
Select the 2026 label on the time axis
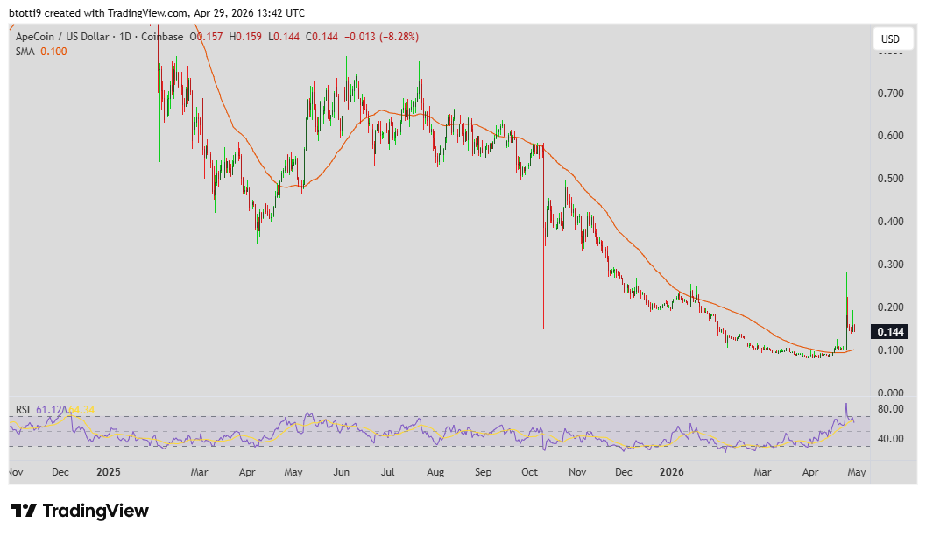(x=672, y=471)
